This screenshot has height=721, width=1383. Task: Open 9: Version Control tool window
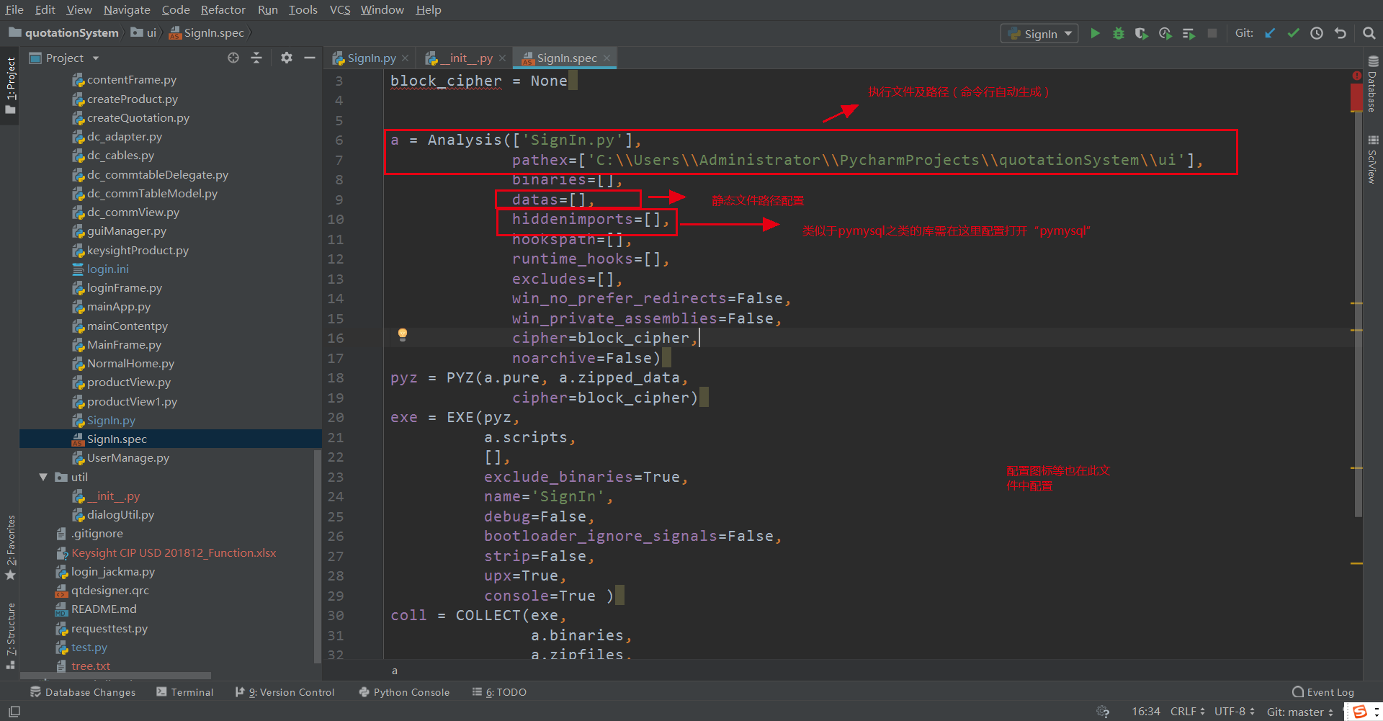pyautogui.click(x=285, y=692)
